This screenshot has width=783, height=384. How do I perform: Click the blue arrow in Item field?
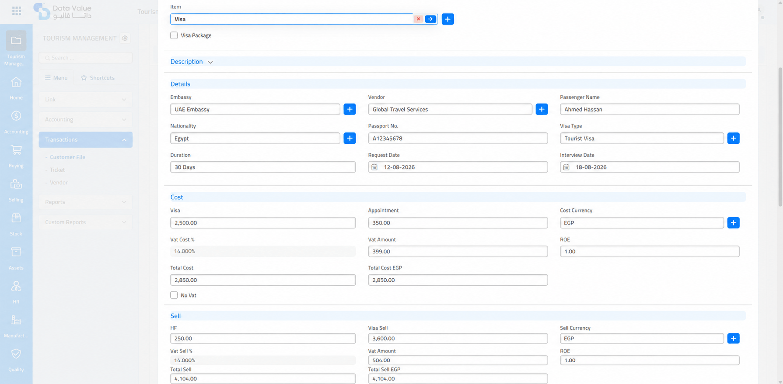[x=430, y=19]
